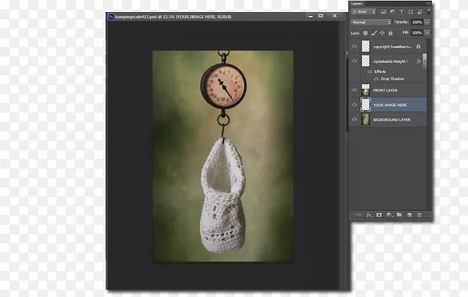Filter layers by adjustment layers icon
Viewport: 468px width, 297px height.
tap(392, 11)
